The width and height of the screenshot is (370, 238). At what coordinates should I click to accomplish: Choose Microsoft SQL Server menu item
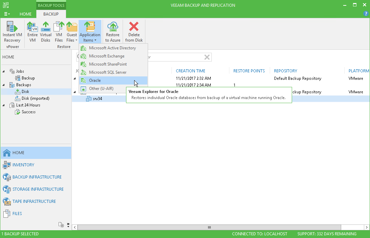(x=113, y=72)
